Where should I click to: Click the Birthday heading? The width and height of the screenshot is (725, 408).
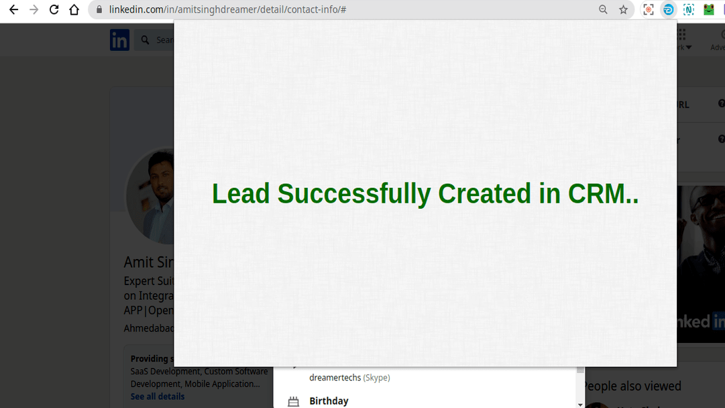point(329,401)
